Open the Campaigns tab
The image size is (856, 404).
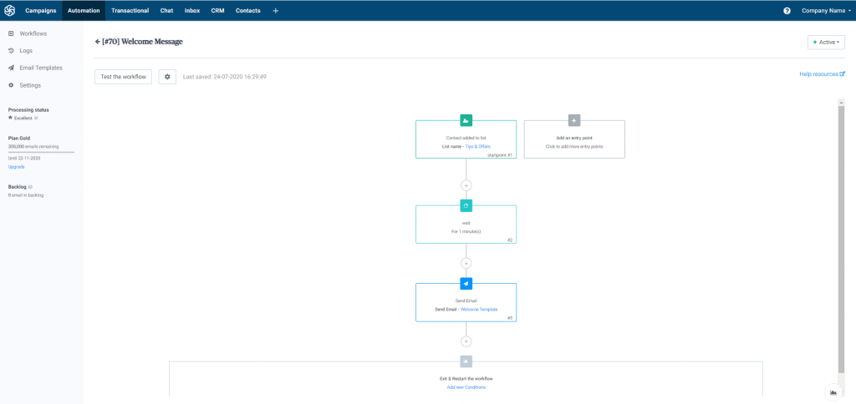40,11
